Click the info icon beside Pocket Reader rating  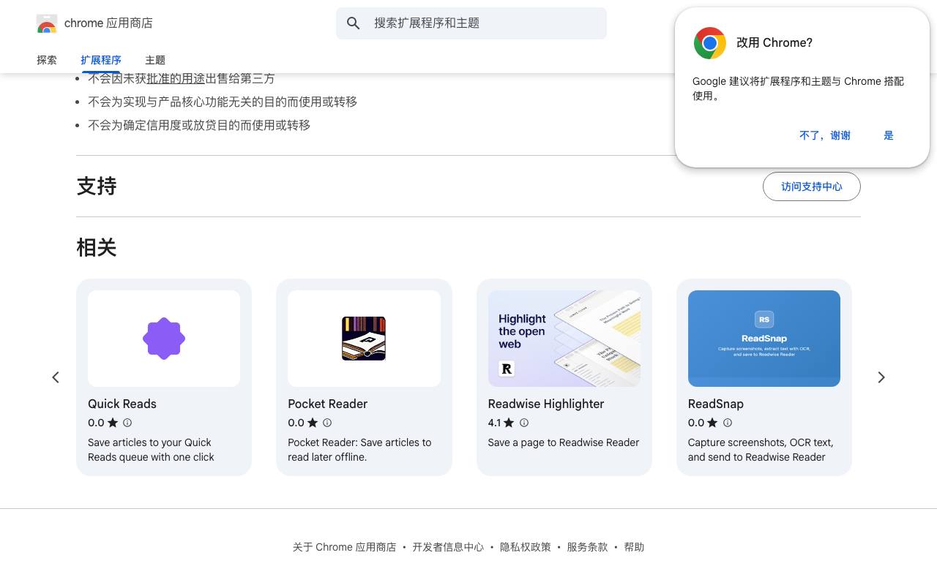coord(327,423)
